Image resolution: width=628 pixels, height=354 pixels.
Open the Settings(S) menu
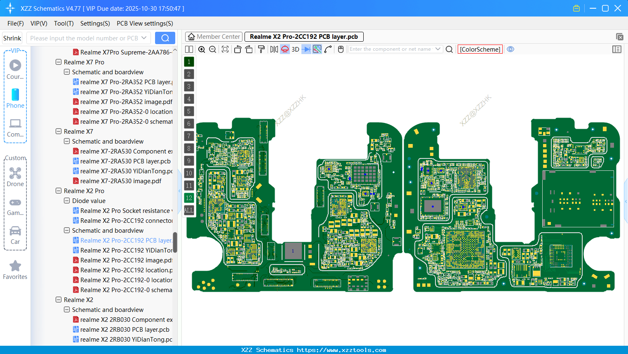pyautogui.click(x=95, y=24)
